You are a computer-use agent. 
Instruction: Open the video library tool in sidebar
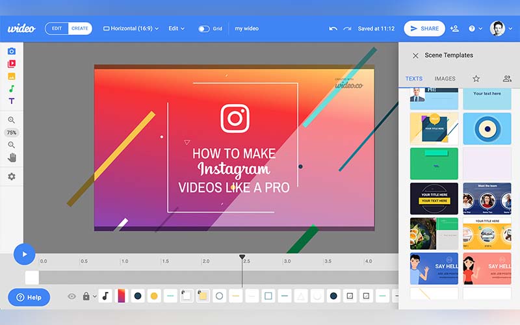12,64
